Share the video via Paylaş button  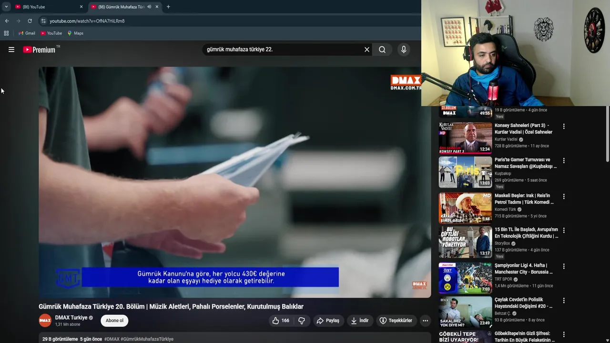click(x=328, y=321)
